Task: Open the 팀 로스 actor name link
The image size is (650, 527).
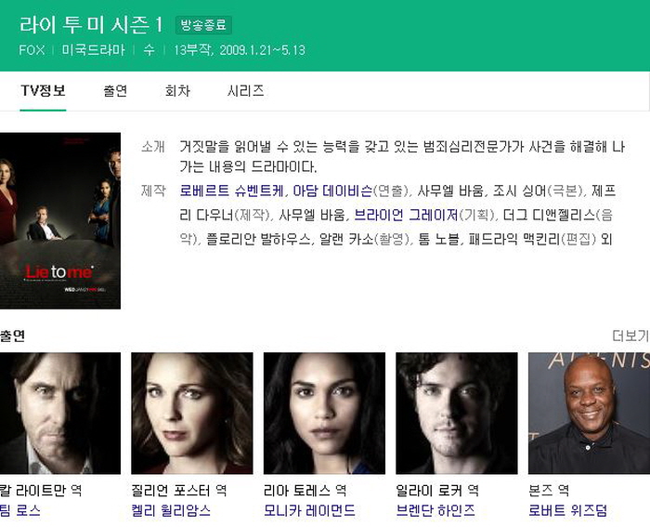Action: point(20,510)
